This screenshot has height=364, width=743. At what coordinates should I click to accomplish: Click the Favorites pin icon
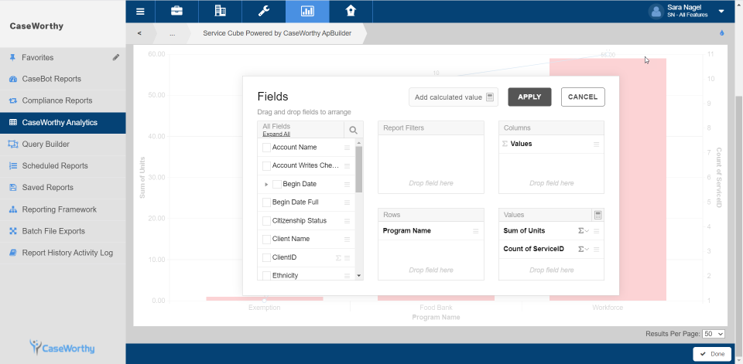point(13,57)
